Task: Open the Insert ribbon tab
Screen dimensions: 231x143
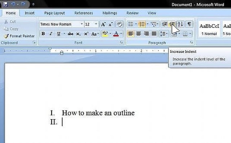Action: click(30, 13)
